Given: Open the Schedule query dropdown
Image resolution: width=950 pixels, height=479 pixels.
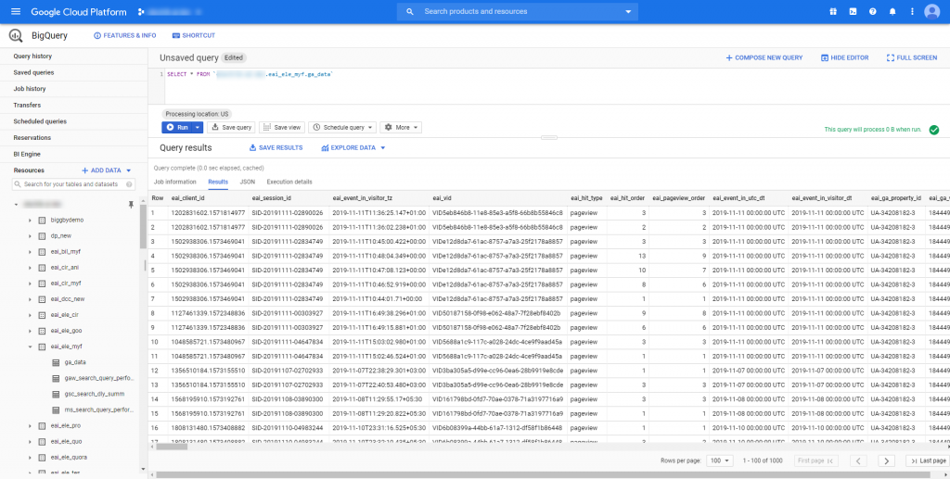Looking at the screenshot, I should click(x=342, y=128).
